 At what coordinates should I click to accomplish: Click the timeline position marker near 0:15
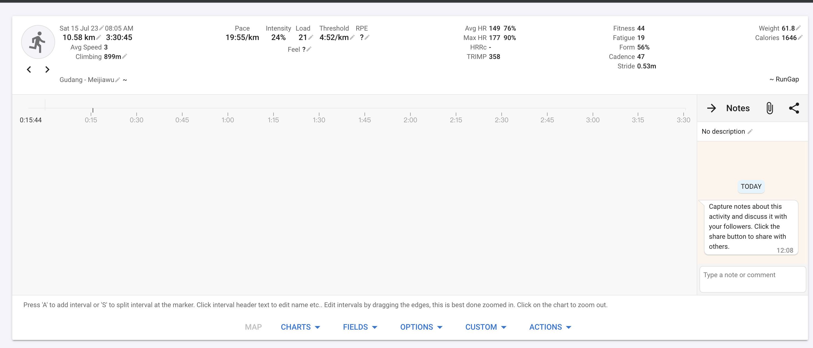coord(93,110)
